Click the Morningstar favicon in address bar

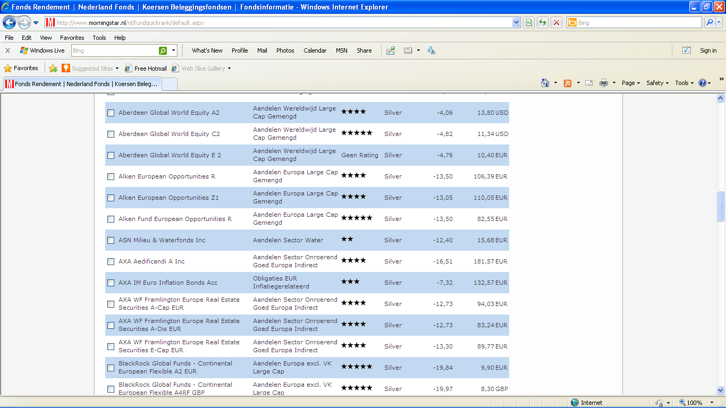pos(50,22)
